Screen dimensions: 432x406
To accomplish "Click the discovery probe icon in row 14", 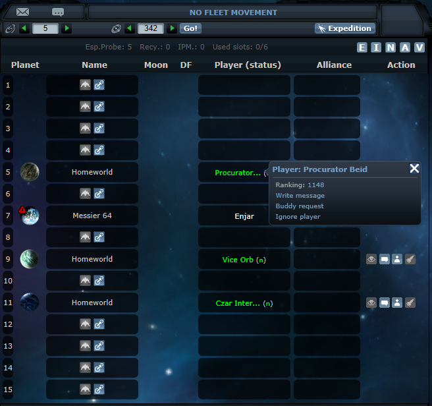I will [99, 368].
